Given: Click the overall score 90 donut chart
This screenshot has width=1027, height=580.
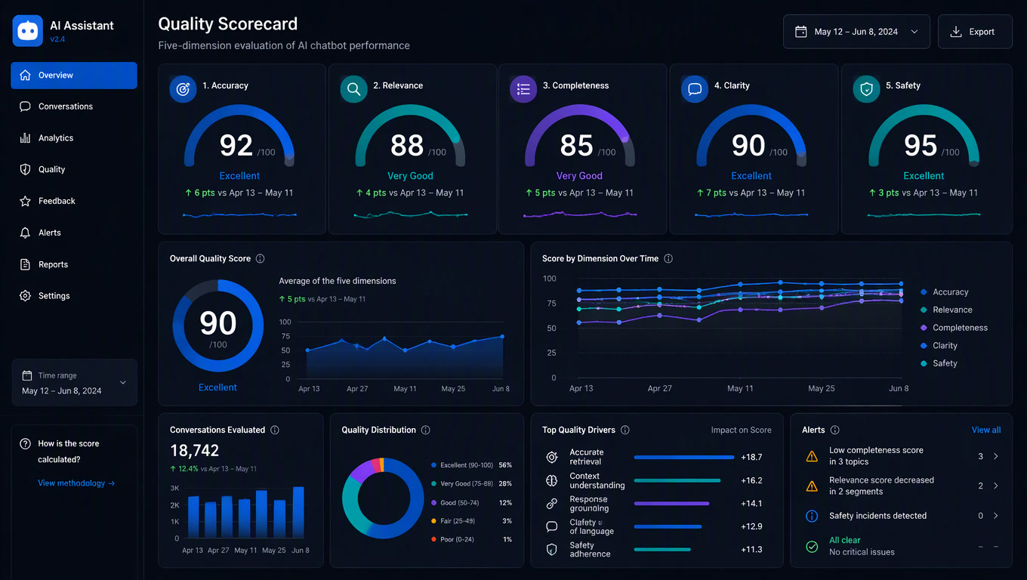Looking at the screenshot, I should 218,325.
